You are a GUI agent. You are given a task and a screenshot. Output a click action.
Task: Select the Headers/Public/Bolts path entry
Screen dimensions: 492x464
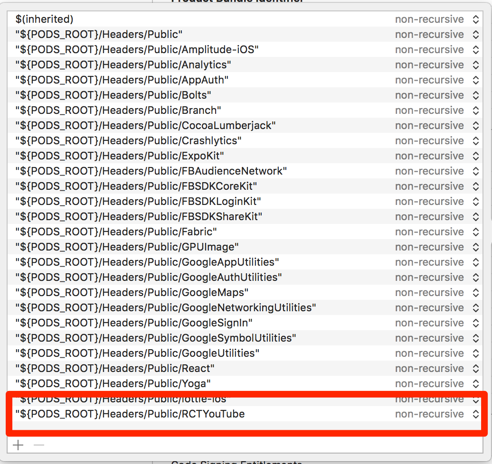tap(113, 95)
